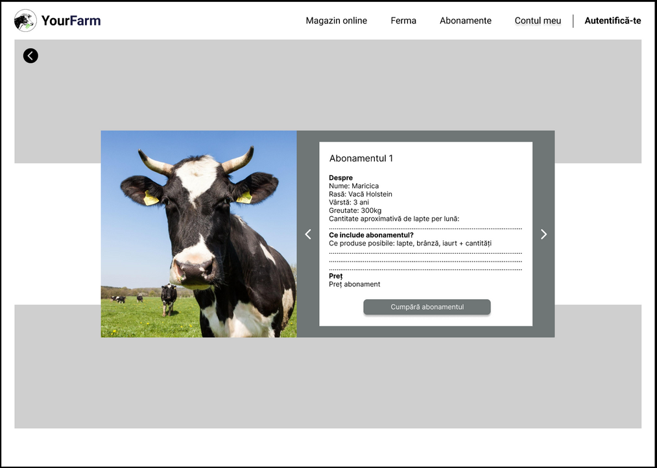This screenshot has height=468, width=657.
Task: Click the Preț section heading
Action: (335, 276)
